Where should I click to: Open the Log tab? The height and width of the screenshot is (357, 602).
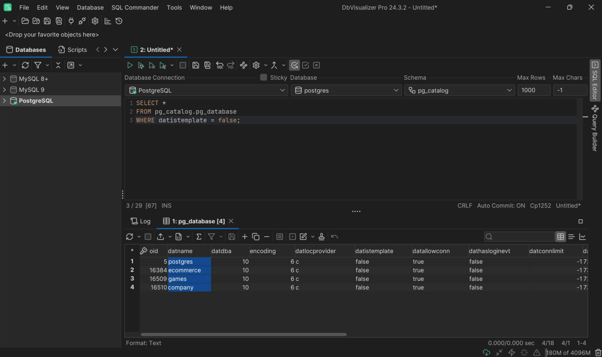(x=141, y=221)
